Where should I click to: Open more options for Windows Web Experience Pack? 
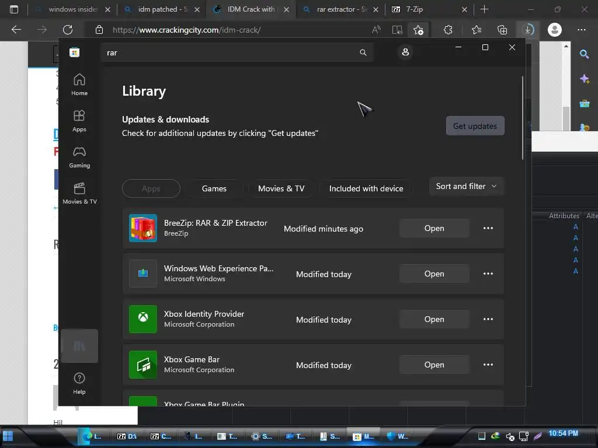488,274
